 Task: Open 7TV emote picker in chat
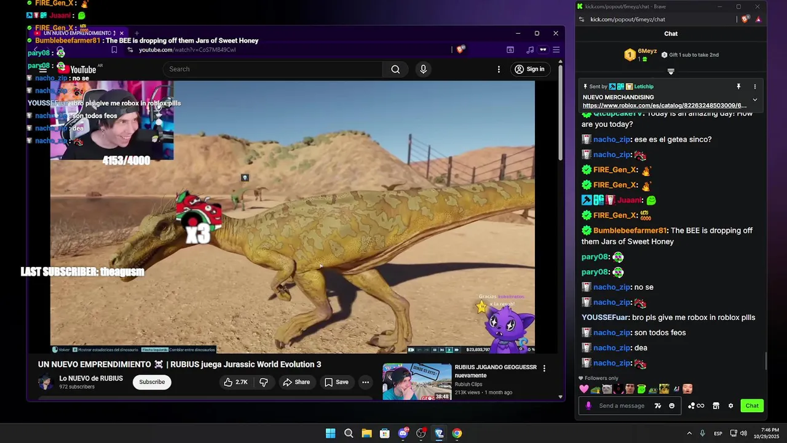[x=658, y=405]
